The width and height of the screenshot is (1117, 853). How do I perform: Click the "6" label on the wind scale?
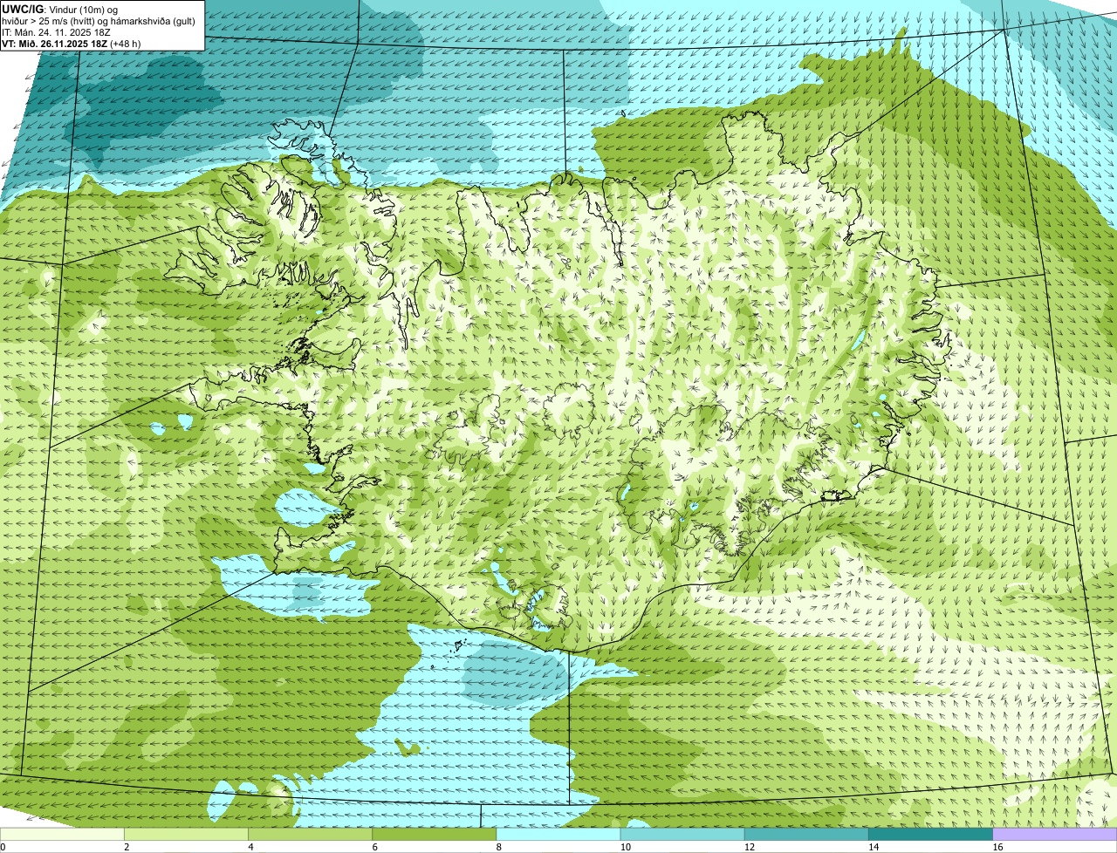point(375,847)
